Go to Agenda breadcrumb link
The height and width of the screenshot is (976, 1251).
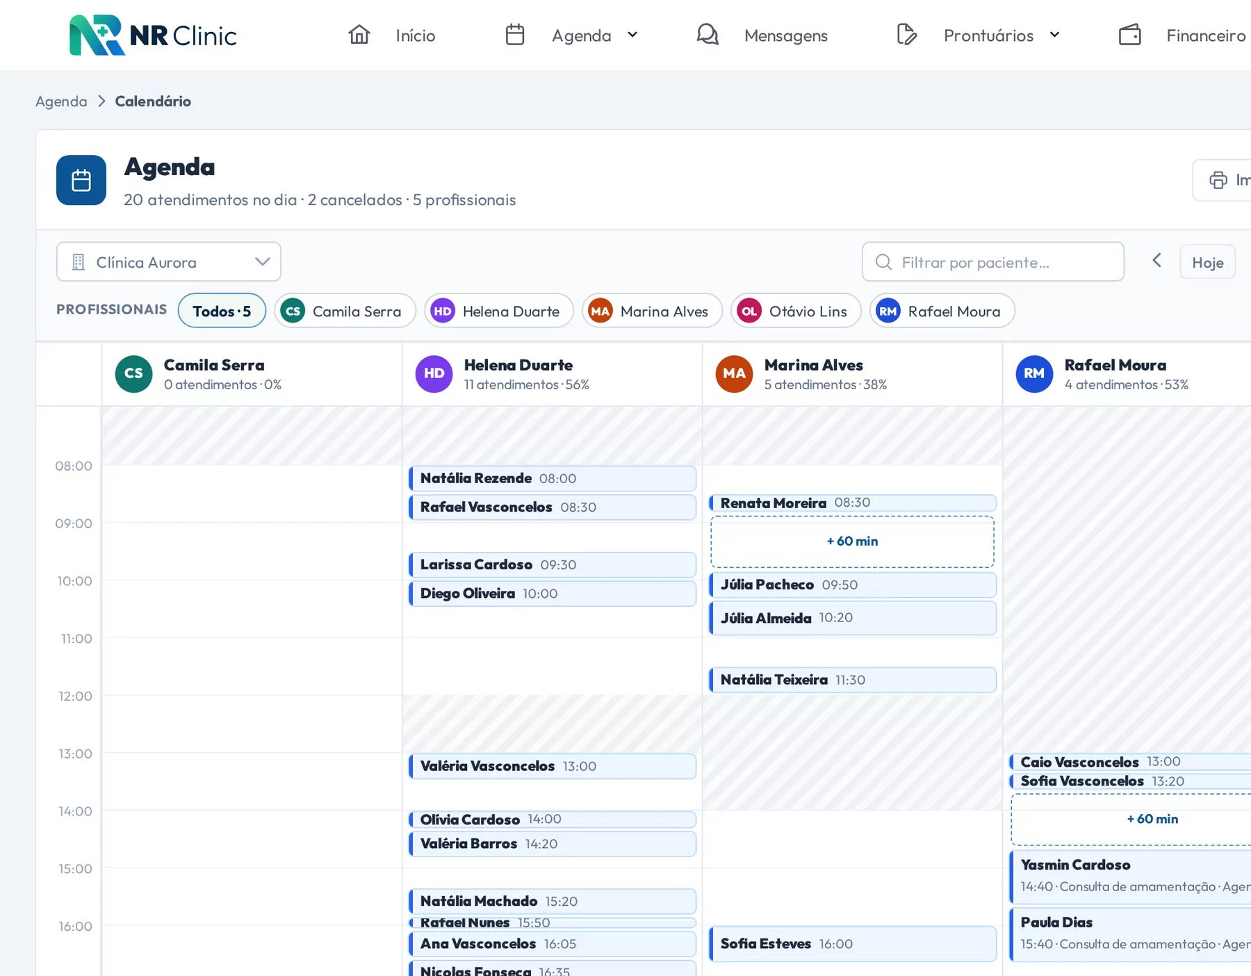(61, 101)
